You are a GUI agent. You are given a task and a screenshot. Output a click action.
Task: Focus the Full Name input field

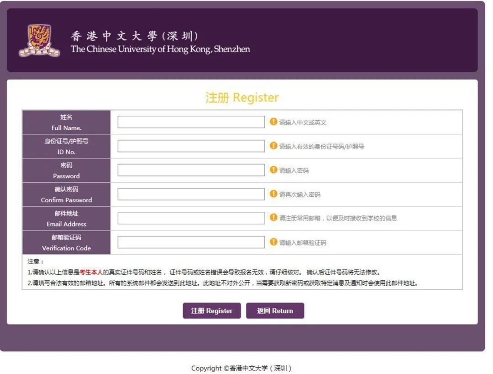pos(191,122)
